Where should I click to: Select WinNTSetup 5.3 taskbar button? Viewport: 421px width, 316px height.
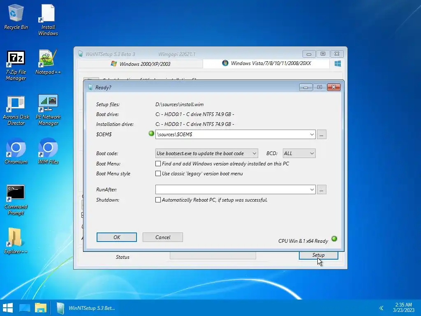point(86,308)
